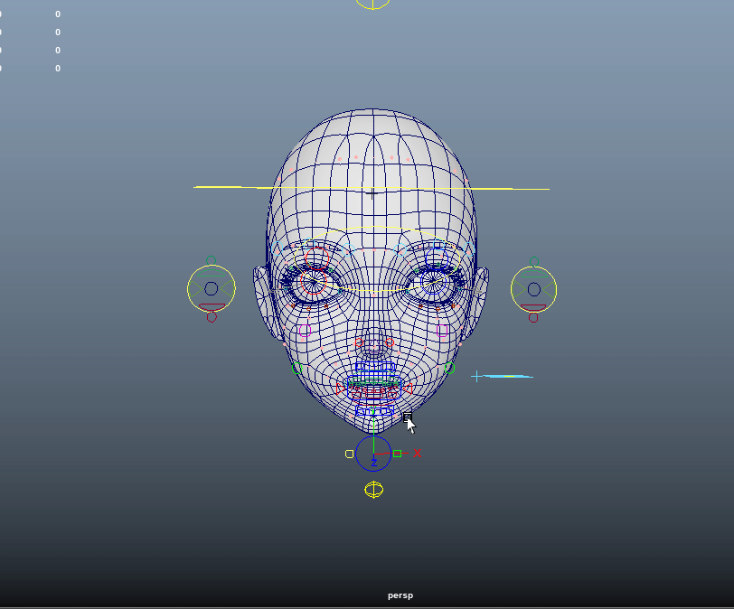Select the green half-moon in left ear control
The height and width of the screenshot is (609, 734).
click(x=211, y=273)
